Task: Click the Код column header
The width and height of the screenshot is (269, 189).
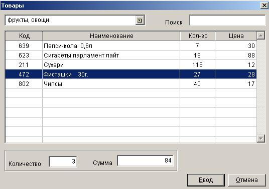Action: [x=24, y=36]
